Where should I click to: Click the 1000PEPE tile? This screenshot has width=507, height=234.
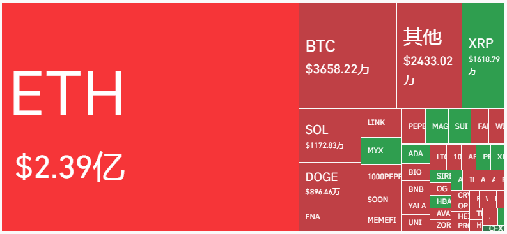click(x=381, y=177)
